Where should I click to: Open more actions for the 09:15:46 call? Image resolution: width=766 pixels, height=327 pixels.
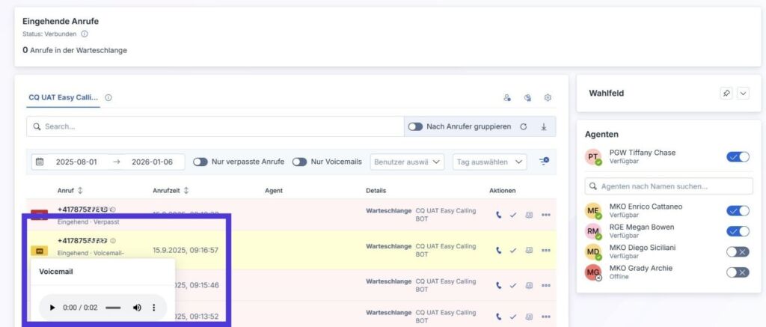pos(545,285)
